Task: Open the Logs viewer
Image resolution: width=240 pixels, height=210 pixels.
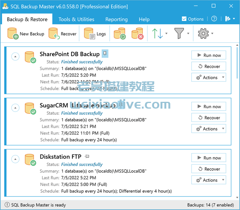Action: 95,33
